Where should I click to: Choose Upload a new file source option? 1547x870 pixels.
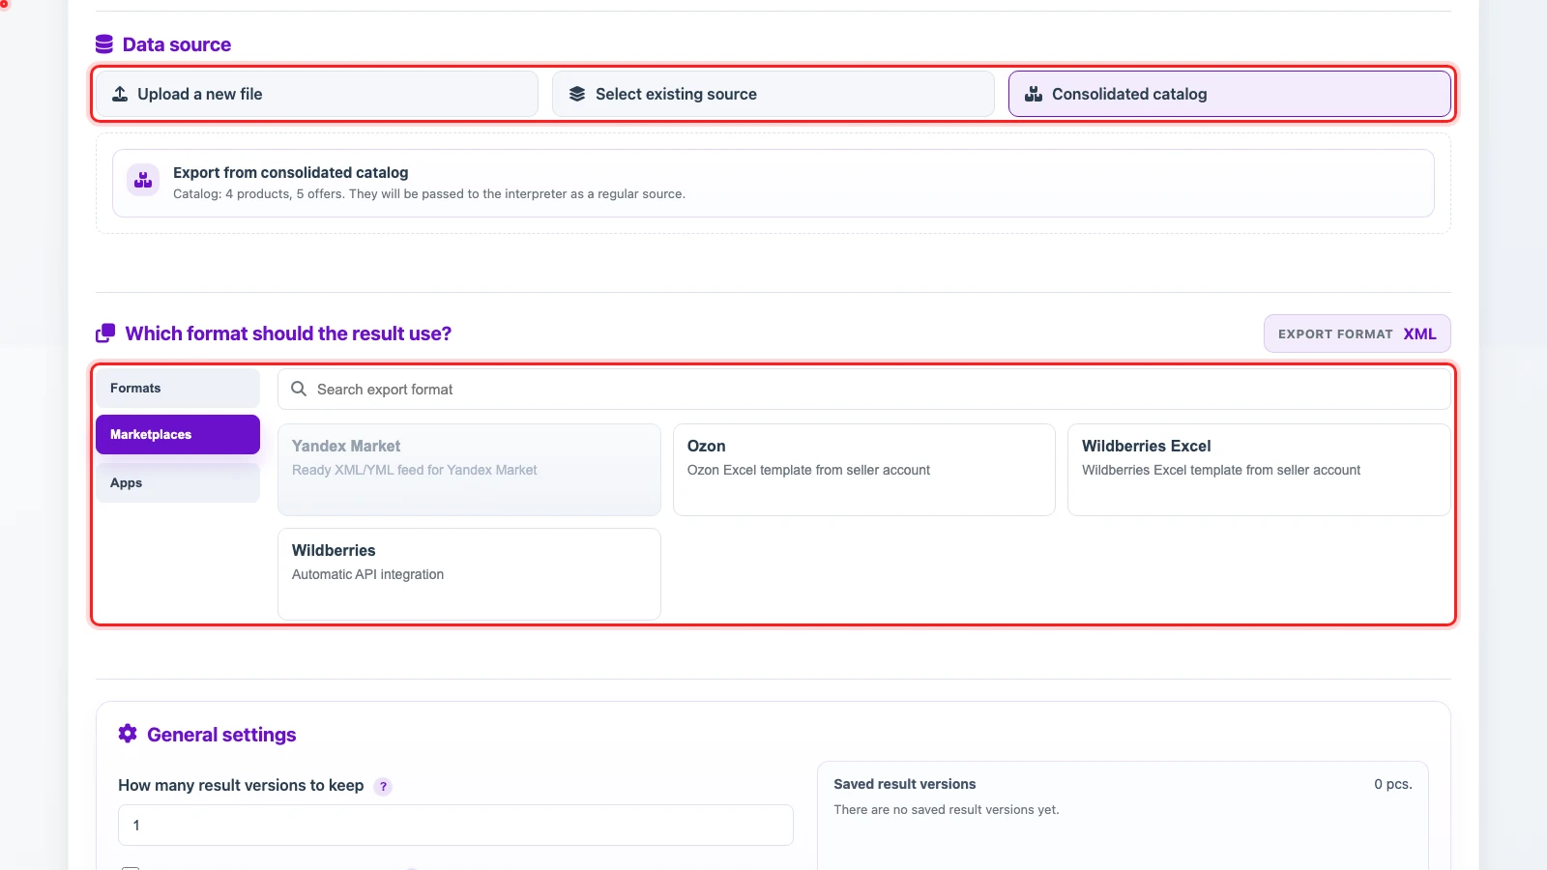[x=317, y=94]
